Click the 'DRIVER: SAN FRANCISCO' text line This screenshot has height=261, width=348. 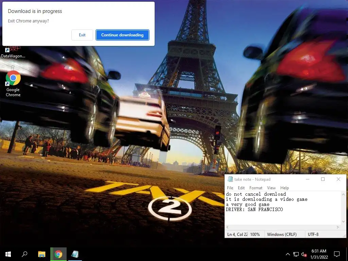(x=254, y=209)
